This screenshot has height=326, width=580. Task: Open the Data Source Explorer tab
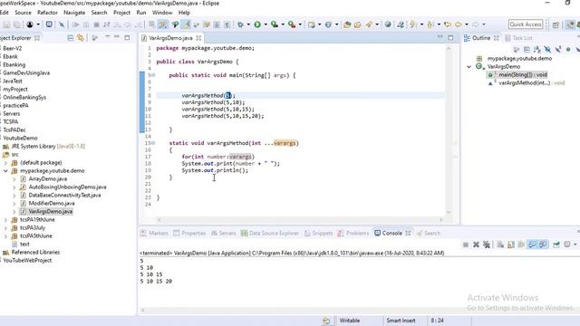tap(270, 234)
